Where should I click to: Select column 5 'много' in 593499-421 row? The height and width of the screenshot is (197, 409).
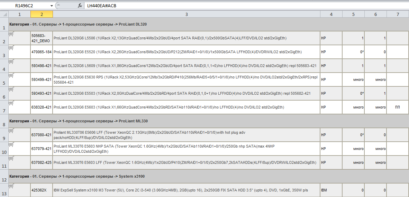coord(353,80)
